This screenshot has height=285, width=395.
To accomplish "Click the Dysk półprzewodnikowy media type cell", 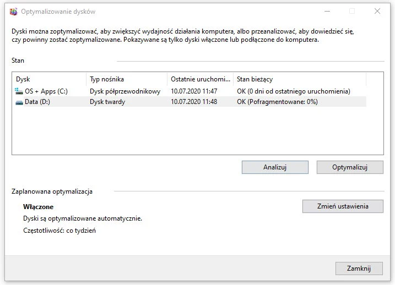I will [x=125, y=91].
